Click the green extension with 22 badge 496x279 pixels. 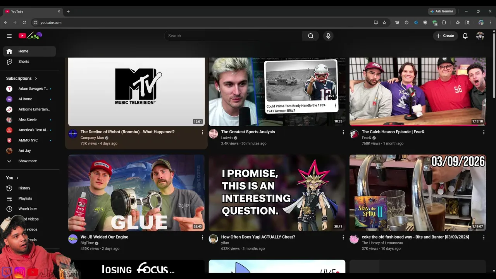(x=435, y=23)
